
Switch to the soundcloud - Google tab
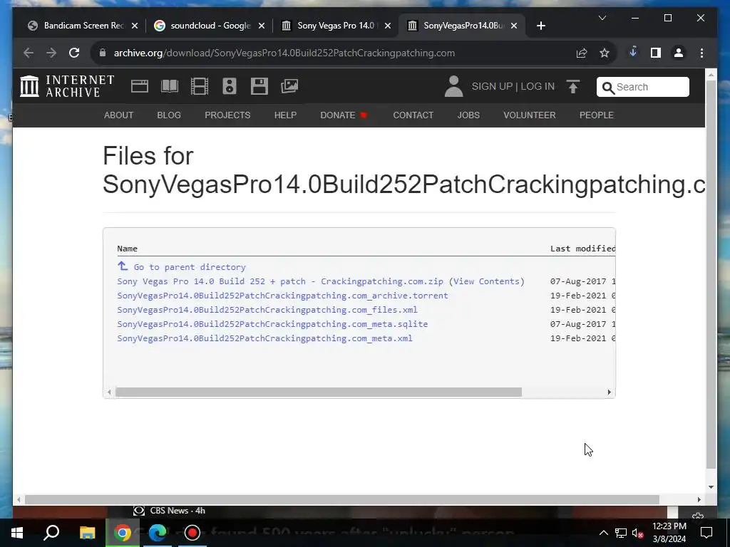click(210, 26)
